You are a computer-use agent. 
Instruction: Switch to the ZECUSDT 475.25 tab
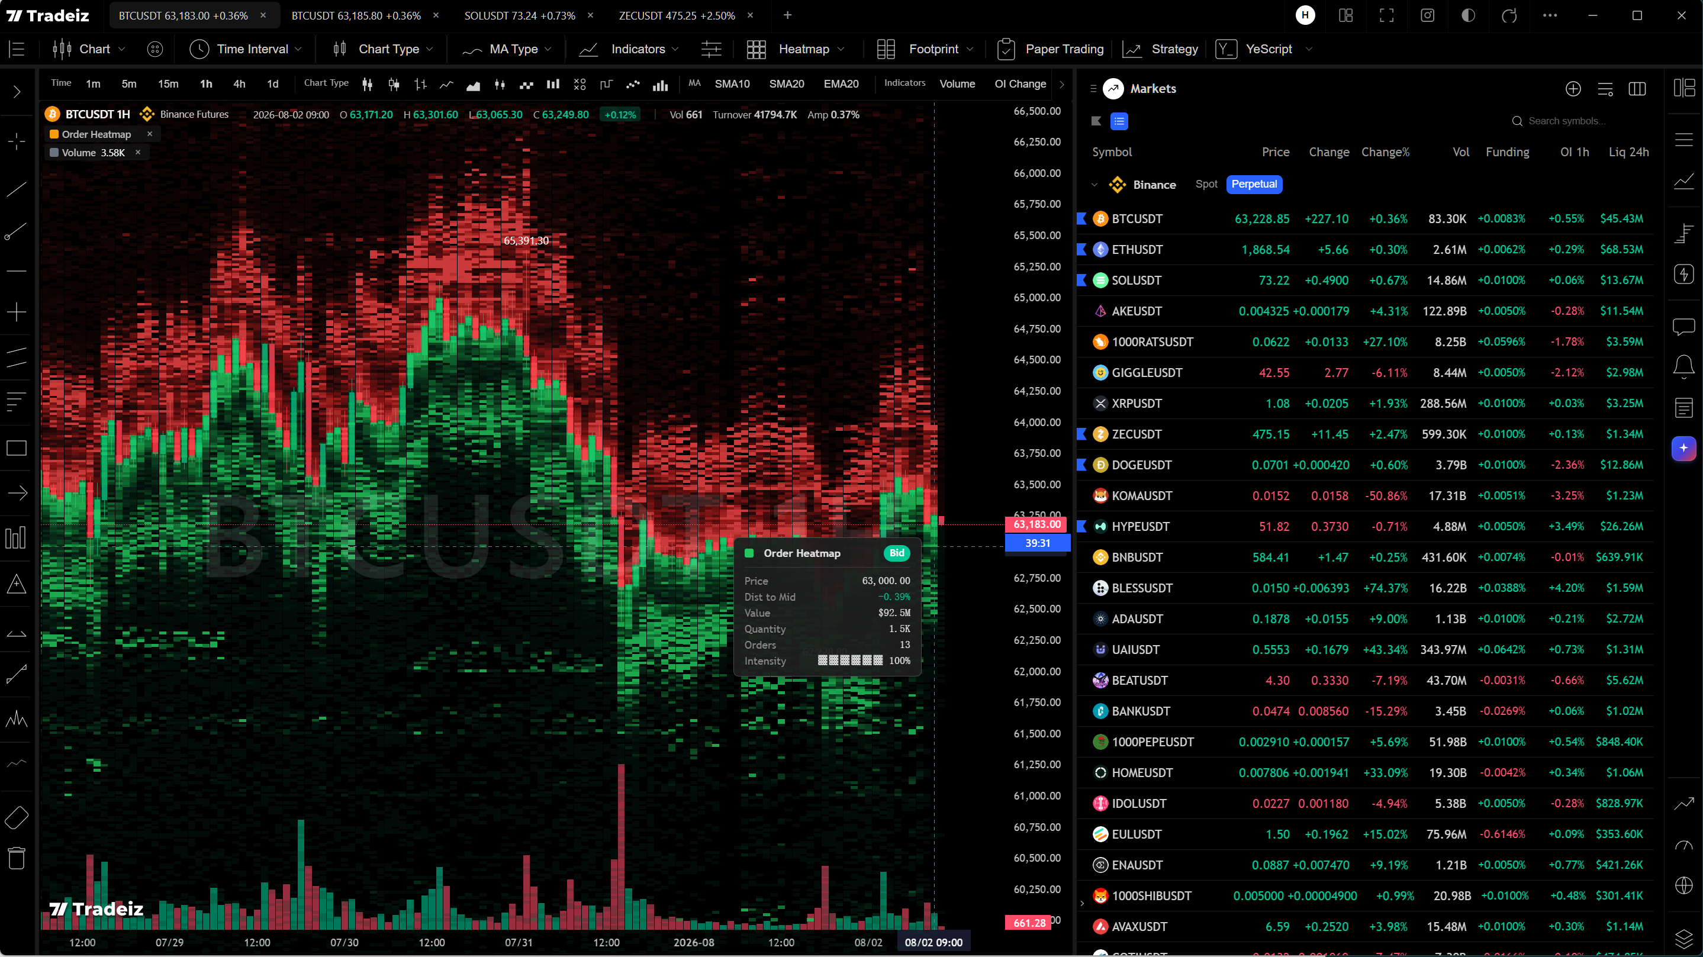coord(677,15)
